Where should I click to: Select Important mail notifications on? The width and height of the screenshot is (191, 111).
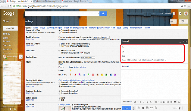(x=59, y=84)
